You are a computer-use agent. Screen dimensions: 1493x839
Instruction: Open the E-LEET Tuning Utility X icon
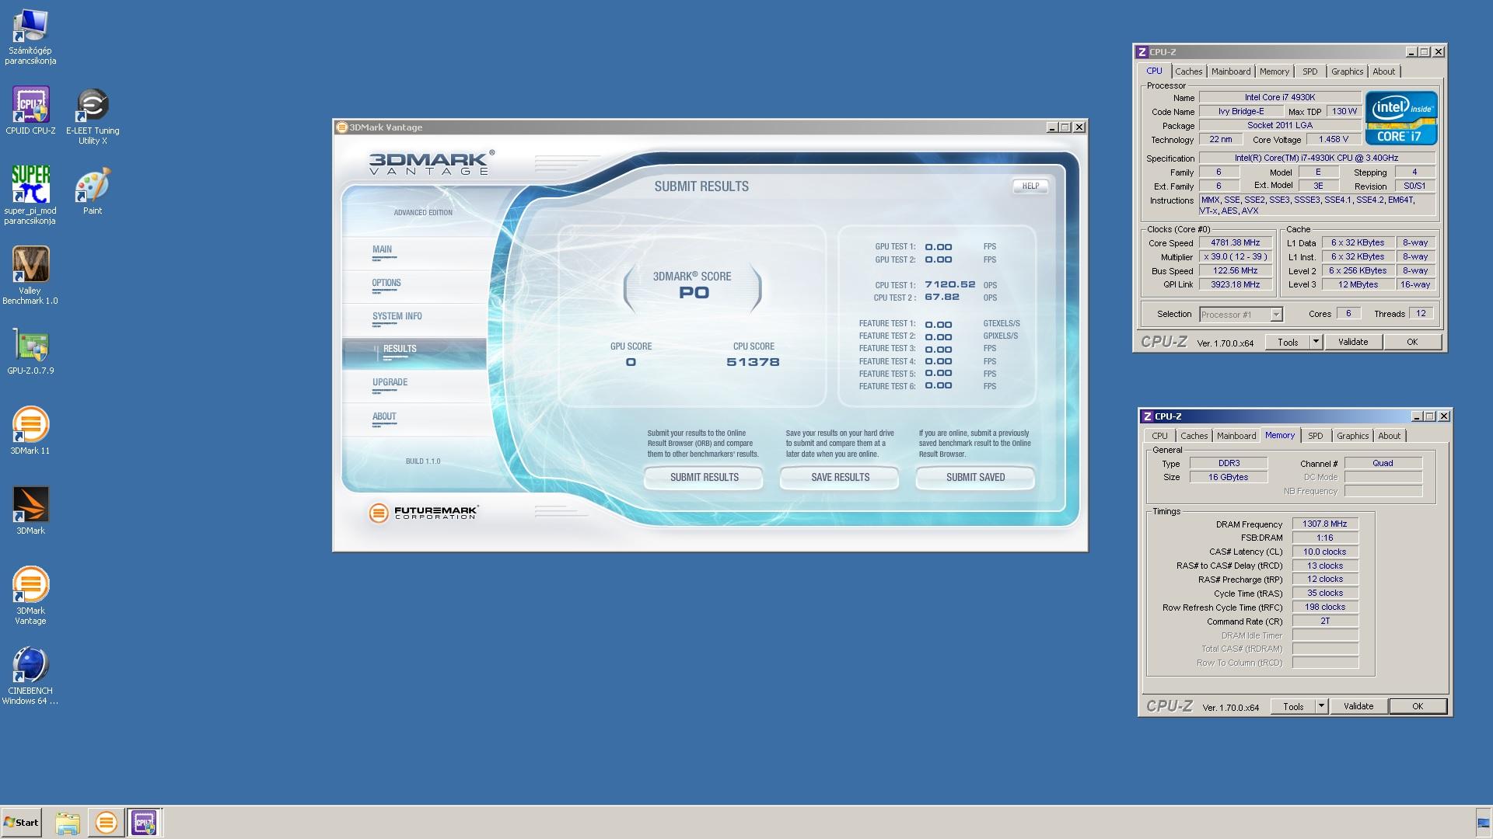93,105
